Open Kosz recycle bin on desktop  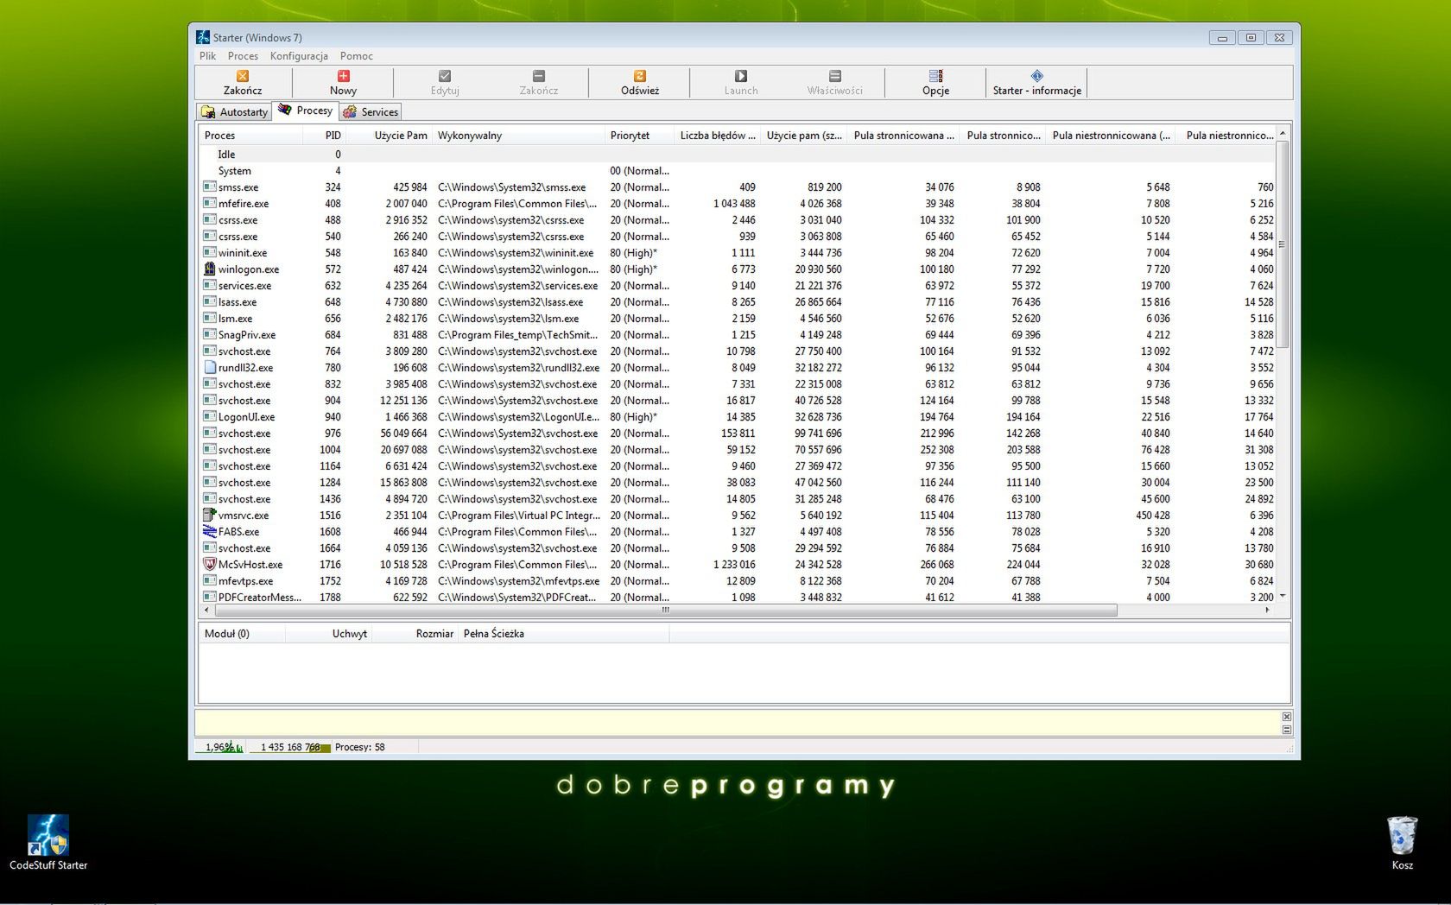(1402, 843)
